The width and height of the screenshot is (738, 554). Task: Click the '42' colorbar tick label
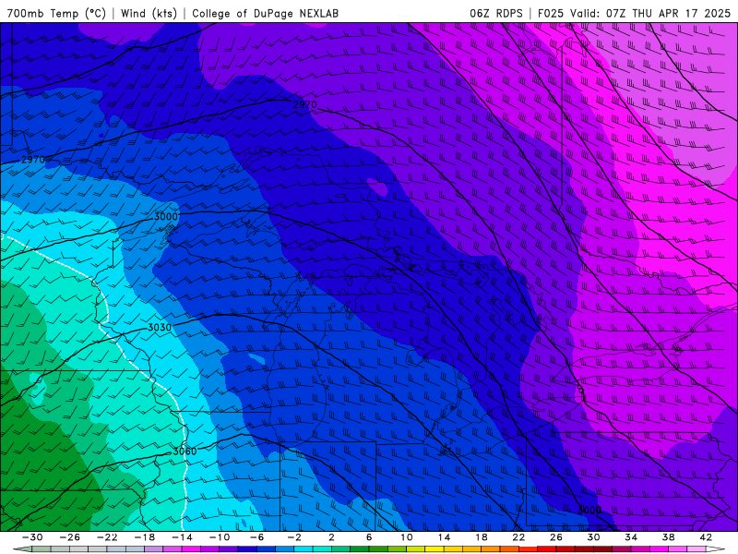point(706,537)
